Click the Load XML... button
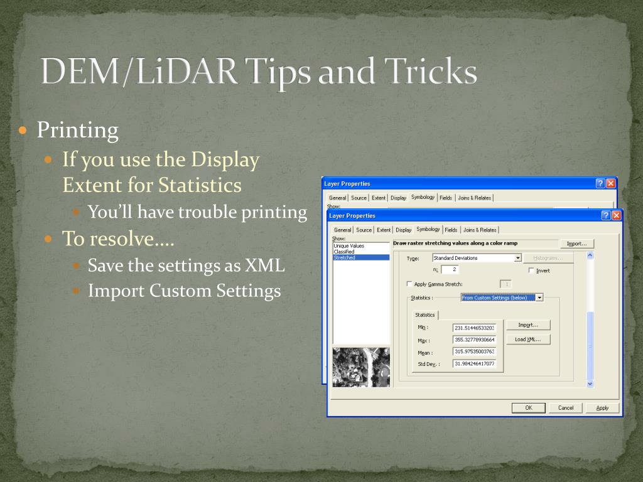The height and width of the screenshot is (482, 643). (528, 340)
